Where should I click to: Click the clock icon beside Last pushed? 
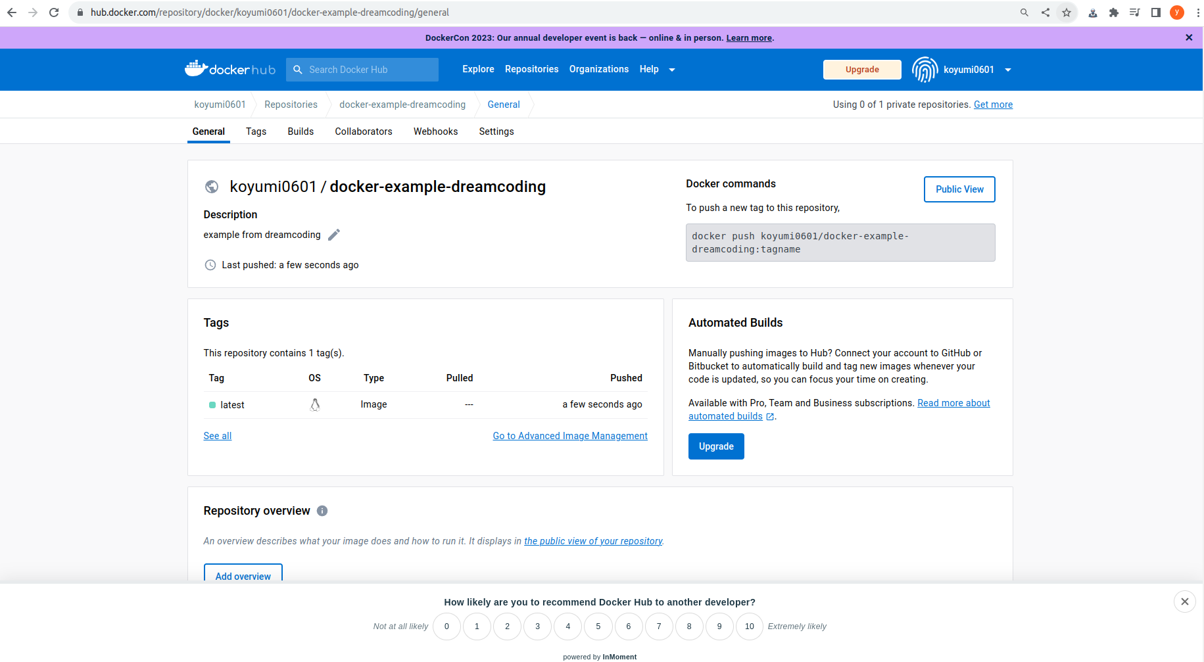[x=210, y=265]
